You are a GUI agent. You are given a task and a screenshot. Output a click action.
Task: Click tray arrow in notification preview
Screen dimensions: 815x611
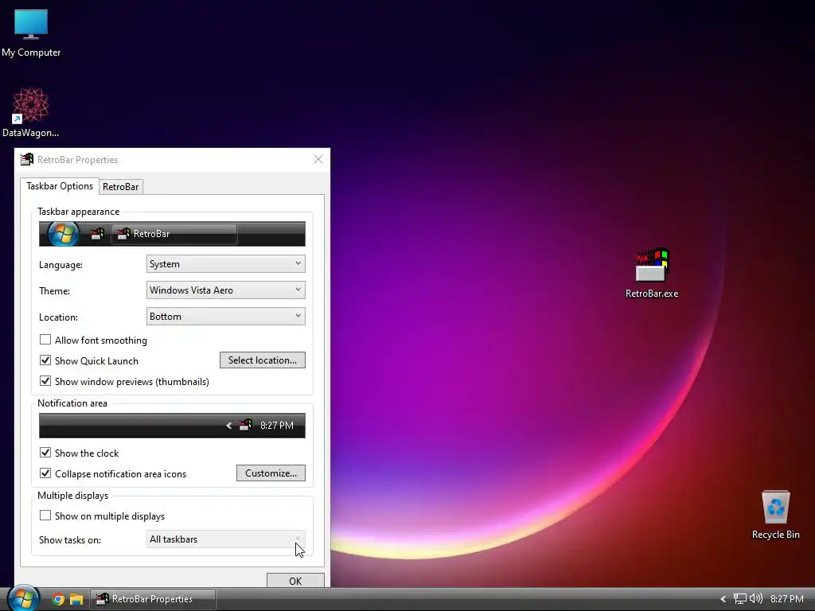228,426
